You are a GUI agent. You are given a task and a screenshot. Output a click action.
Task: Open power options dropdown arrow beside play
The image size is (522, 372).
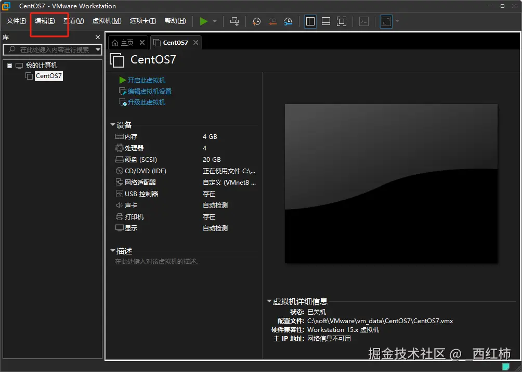point(215,21)
